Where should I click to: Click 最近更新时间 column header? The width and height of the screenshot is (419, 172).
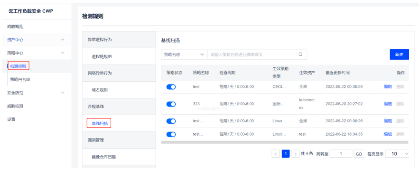click(x=337, y=73)
